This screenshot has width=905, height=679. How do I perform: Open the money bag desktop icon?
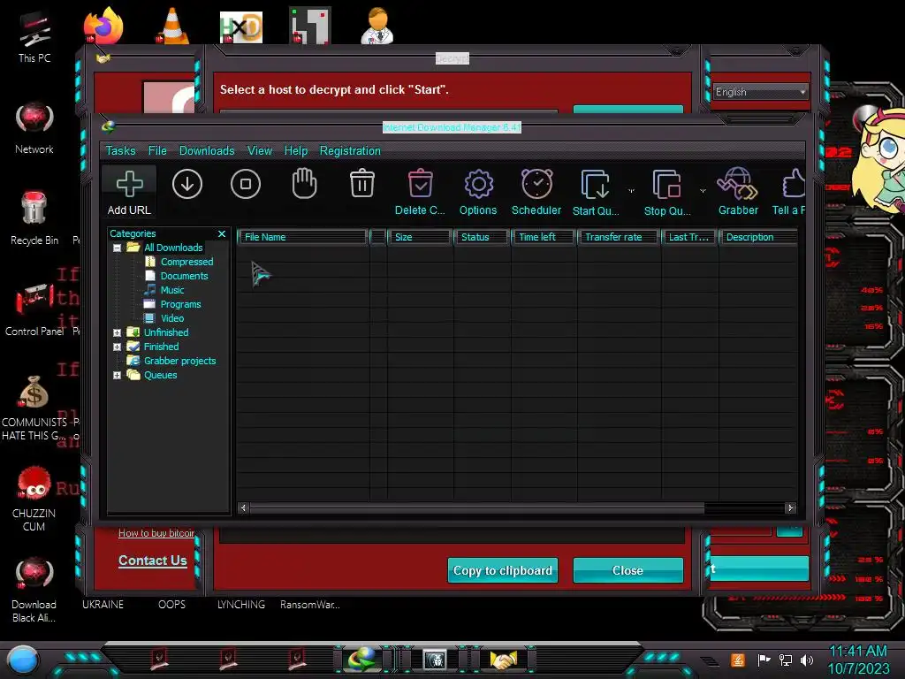34,408
